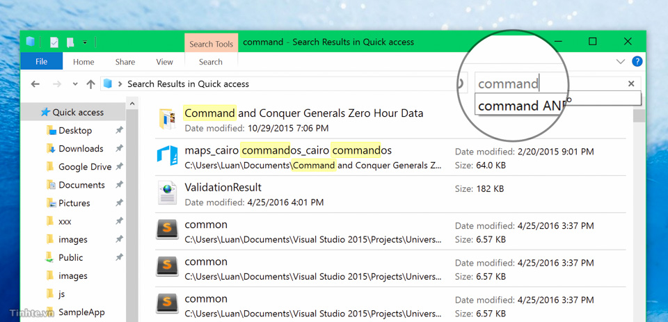This screenshot has width=668, height=322.
Task: Switch to the Home ribbon tab
Action: tap(83, 62)
